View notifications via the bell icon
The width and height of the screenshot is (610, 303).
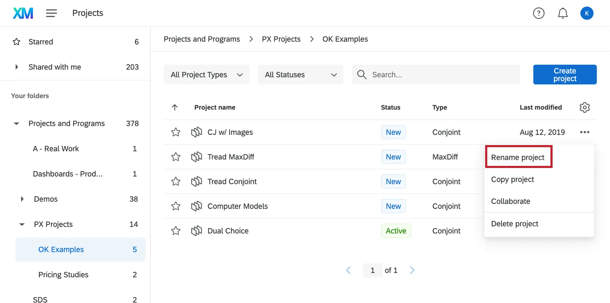tap(563, 13)
